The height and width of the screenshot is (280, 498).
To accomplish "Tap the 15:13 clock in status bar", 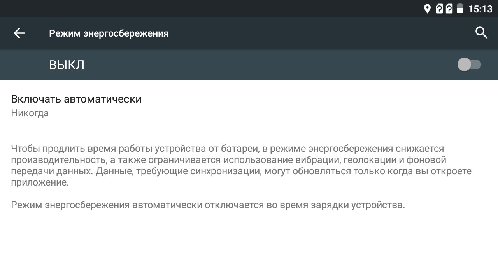I will (x=480, y=9).
